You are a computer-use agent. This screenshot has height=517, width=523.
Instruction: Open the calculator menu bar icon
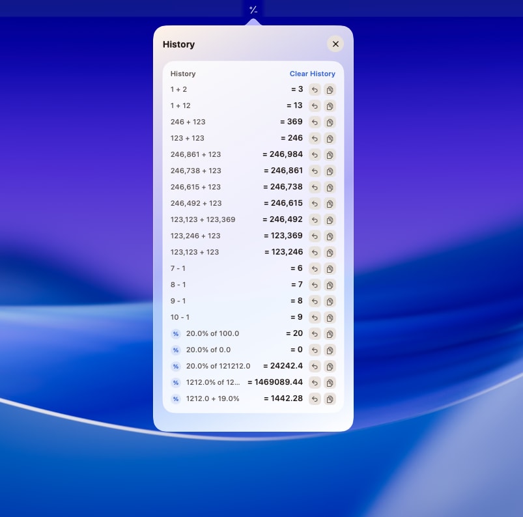pyautogui.click(x=253, y=10)
